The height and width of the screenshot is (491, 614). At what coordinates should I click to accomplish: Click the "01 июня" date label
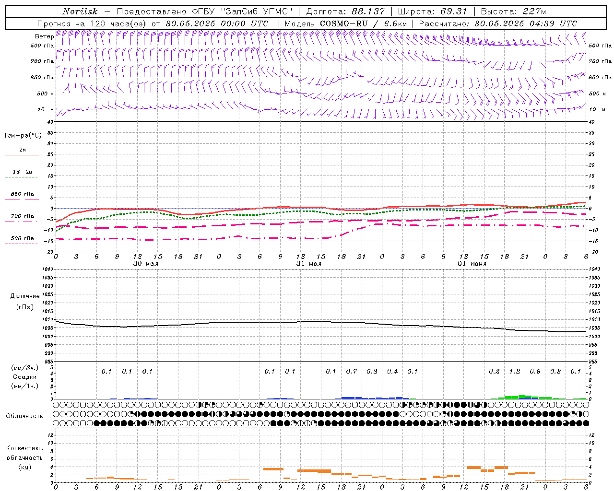tap(472, 264)
